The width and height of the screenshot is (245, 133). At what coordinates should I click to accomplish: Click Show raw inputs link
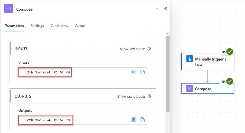pyautogui.click(x=132, y=49)
